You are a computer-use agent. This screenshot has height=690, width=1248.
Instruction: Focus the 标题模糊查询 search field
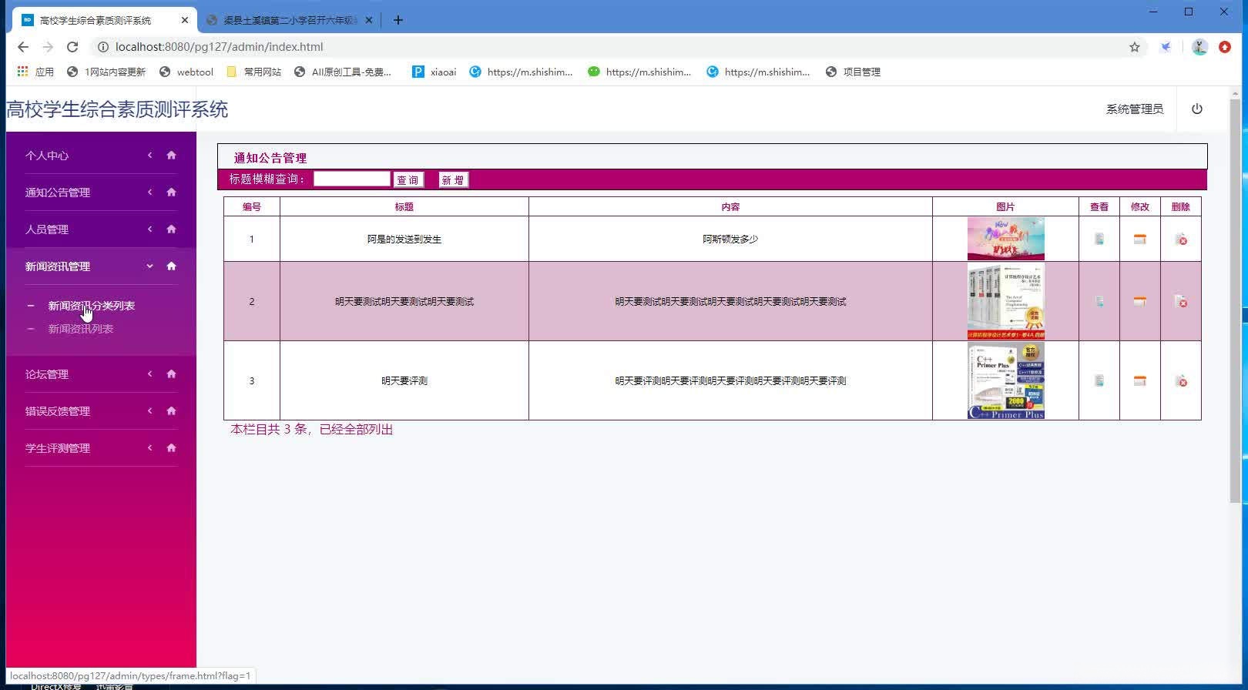352,179
